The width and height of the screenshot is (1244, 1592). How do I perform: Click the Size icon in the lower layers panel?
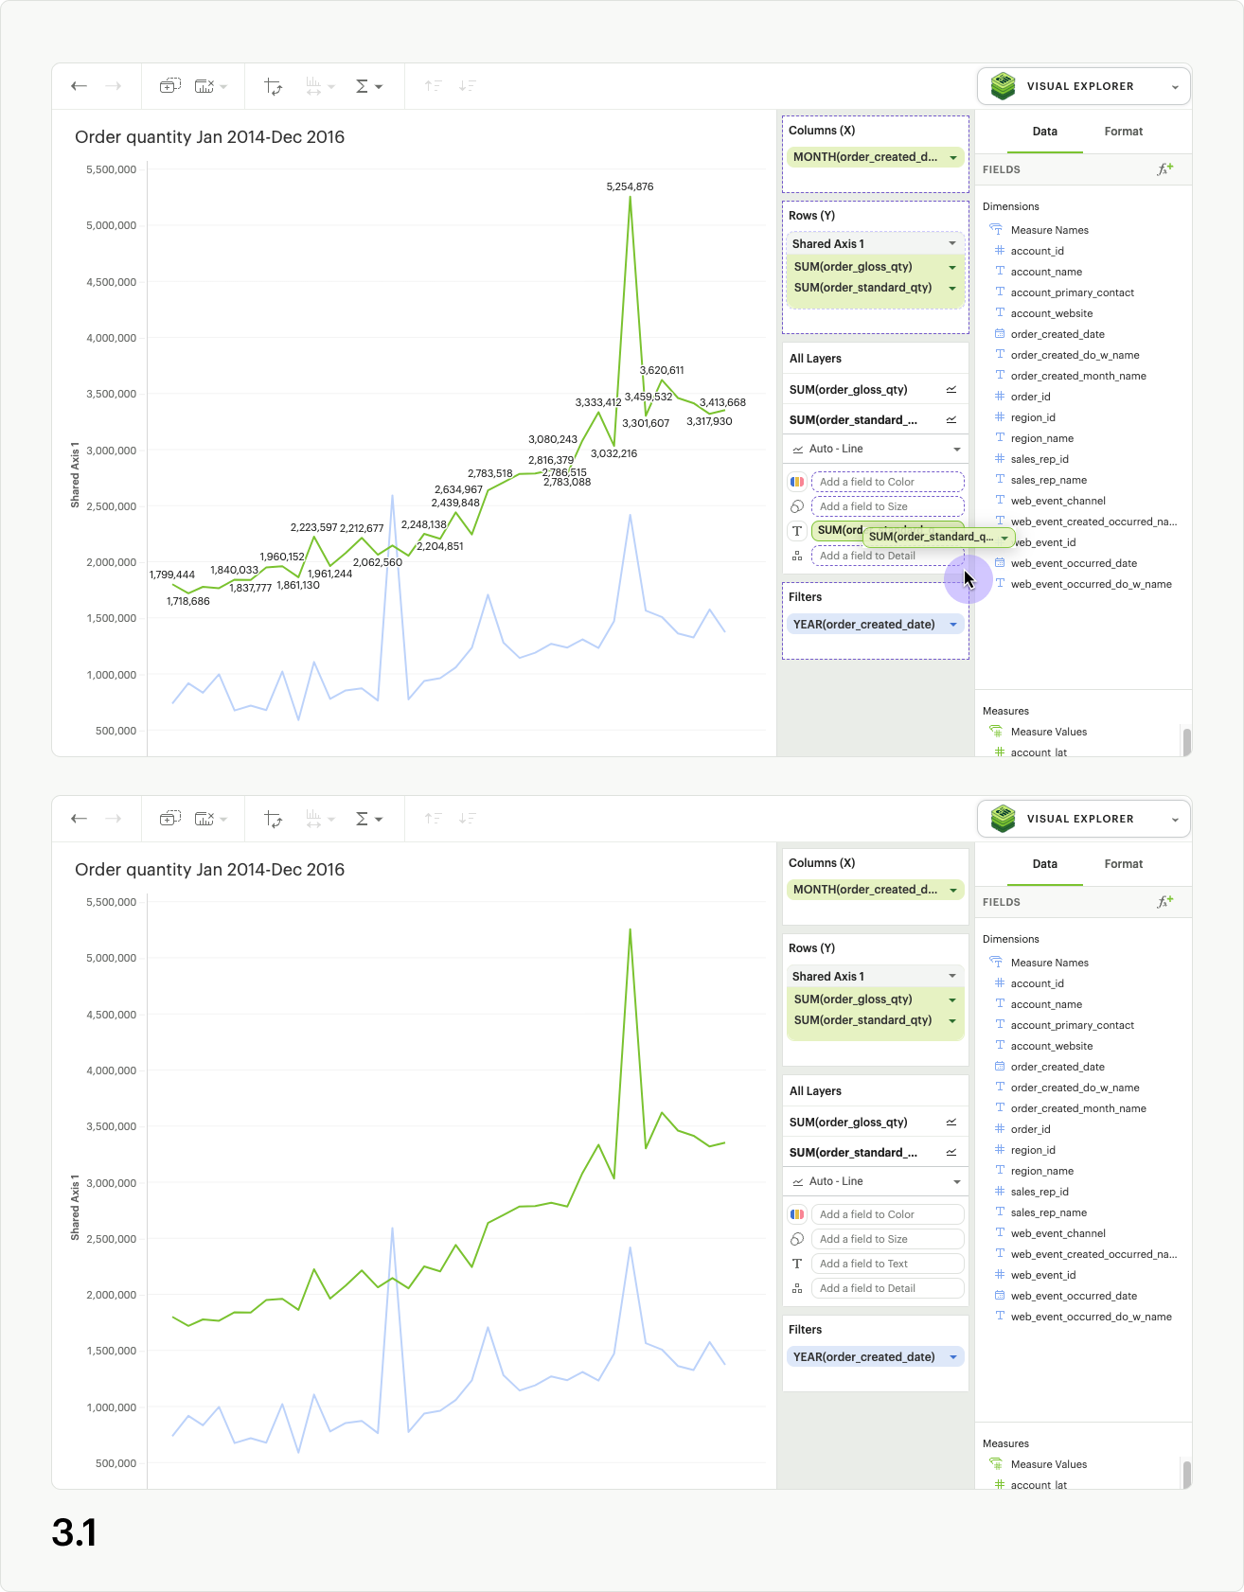797,1239
